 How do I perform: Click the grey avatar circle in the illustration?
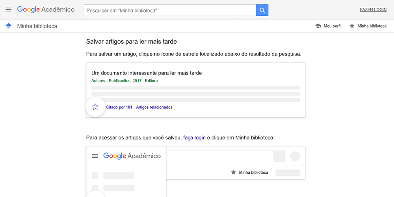(295, 156)
